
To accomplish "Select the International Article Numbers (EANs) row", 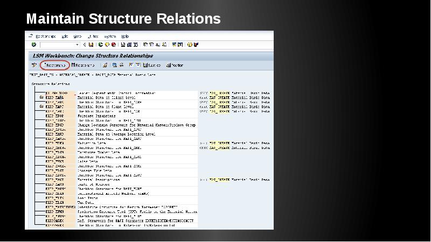I will click(x=121, y=194).
